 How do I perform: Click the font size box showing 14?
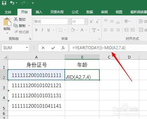(x=78, y=22)
